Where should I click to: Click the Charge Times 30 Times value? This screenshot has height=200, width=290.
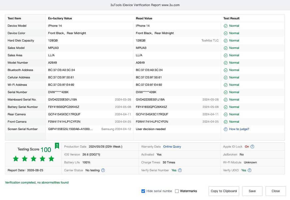click(169, 162)
